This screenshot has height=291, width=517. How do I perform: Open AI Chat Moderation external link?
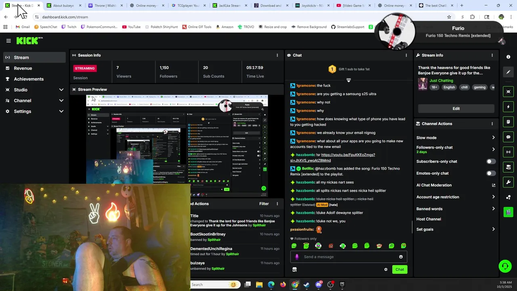tap(493, 185)
